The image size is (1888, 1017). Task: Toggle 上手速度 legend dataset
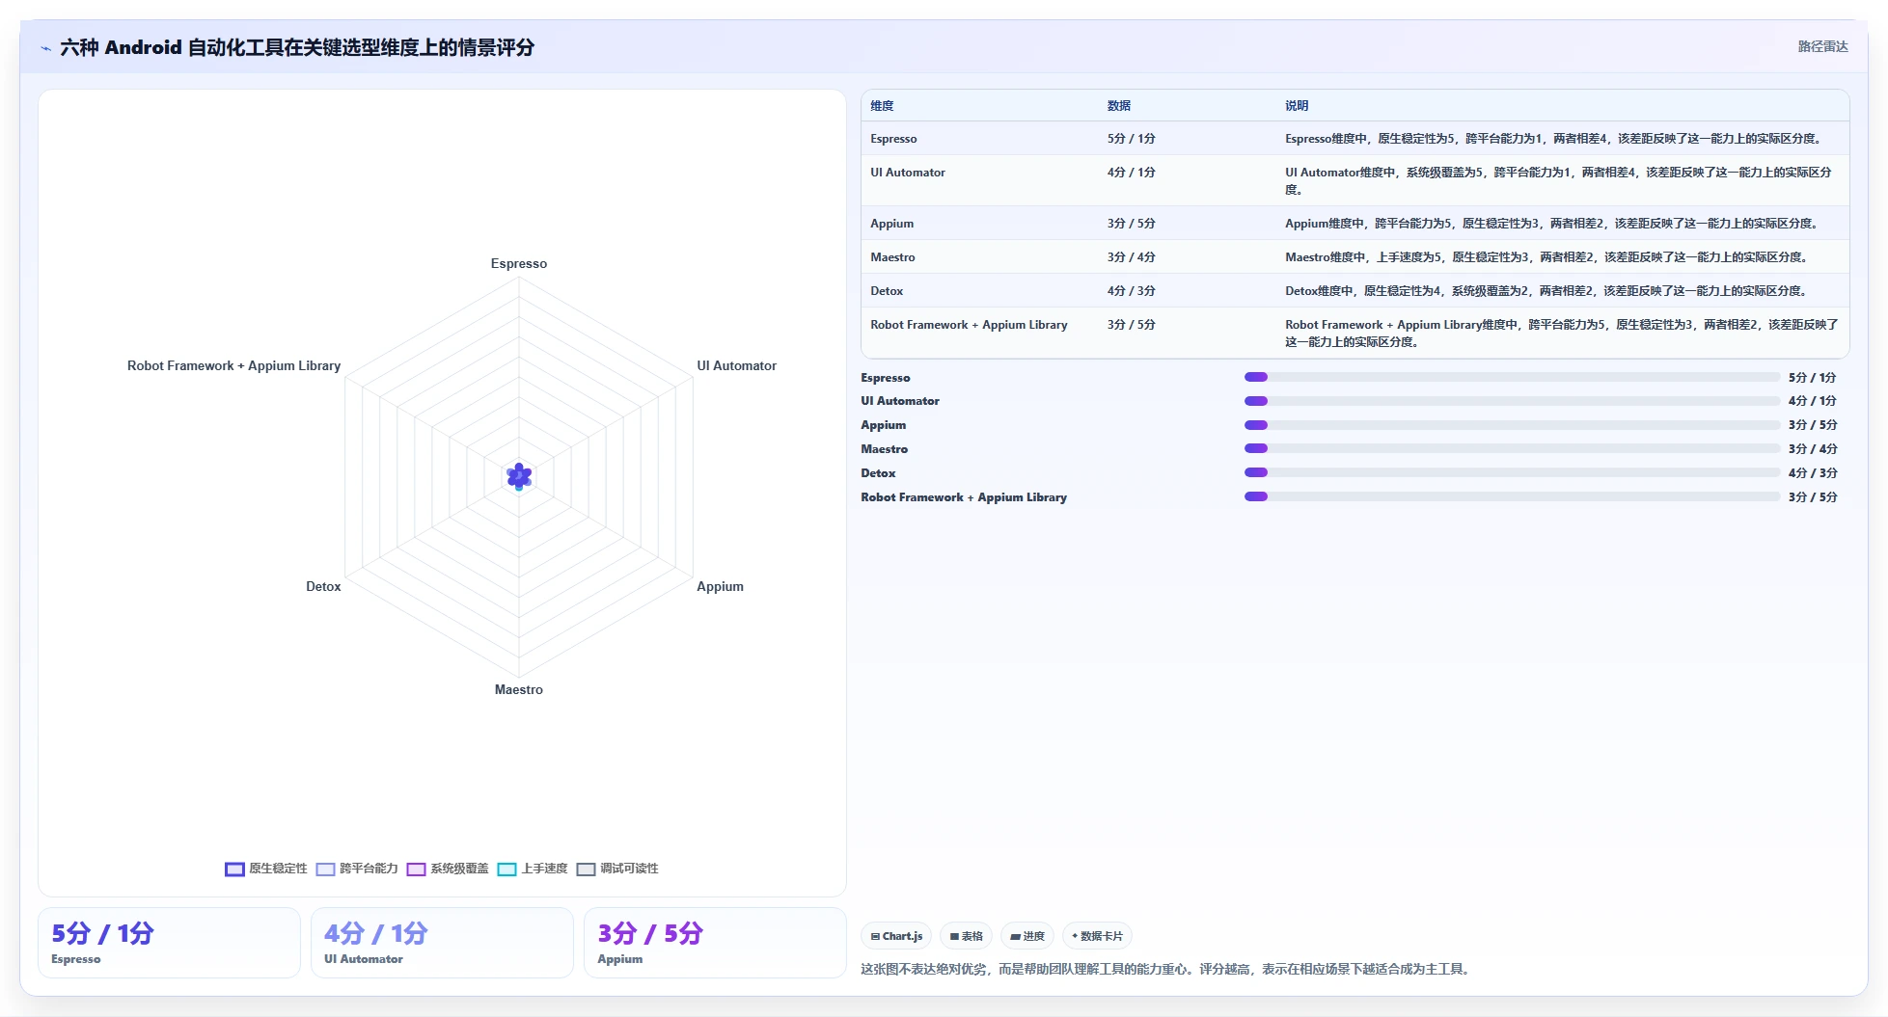(x=533, y=869)
